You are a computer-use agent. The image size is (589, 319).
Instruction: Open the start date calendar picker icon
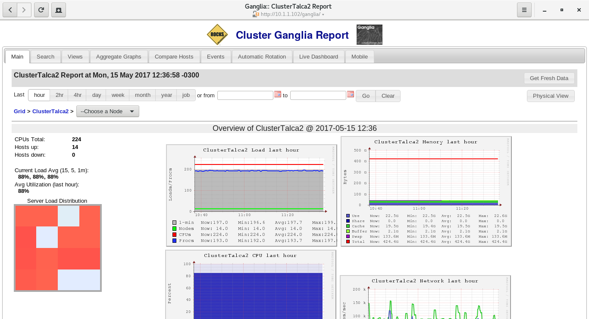click(x=278, y=94)
